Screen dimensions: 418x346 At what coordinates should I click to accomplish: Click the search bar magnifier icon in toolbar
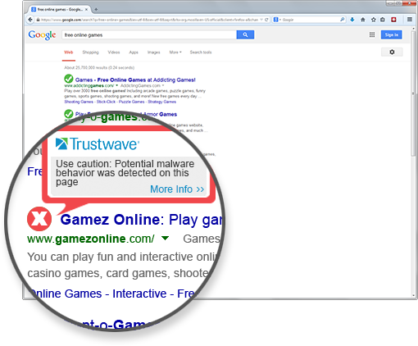click(342, 20)
